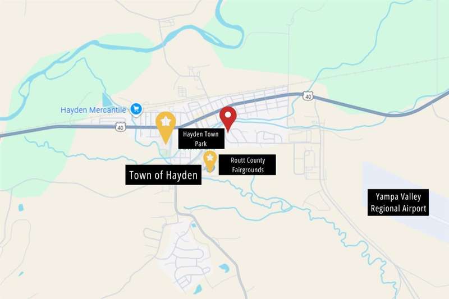449x299 pixels.
Task: Click the small blue pond near the left edge
Action: 21,208
